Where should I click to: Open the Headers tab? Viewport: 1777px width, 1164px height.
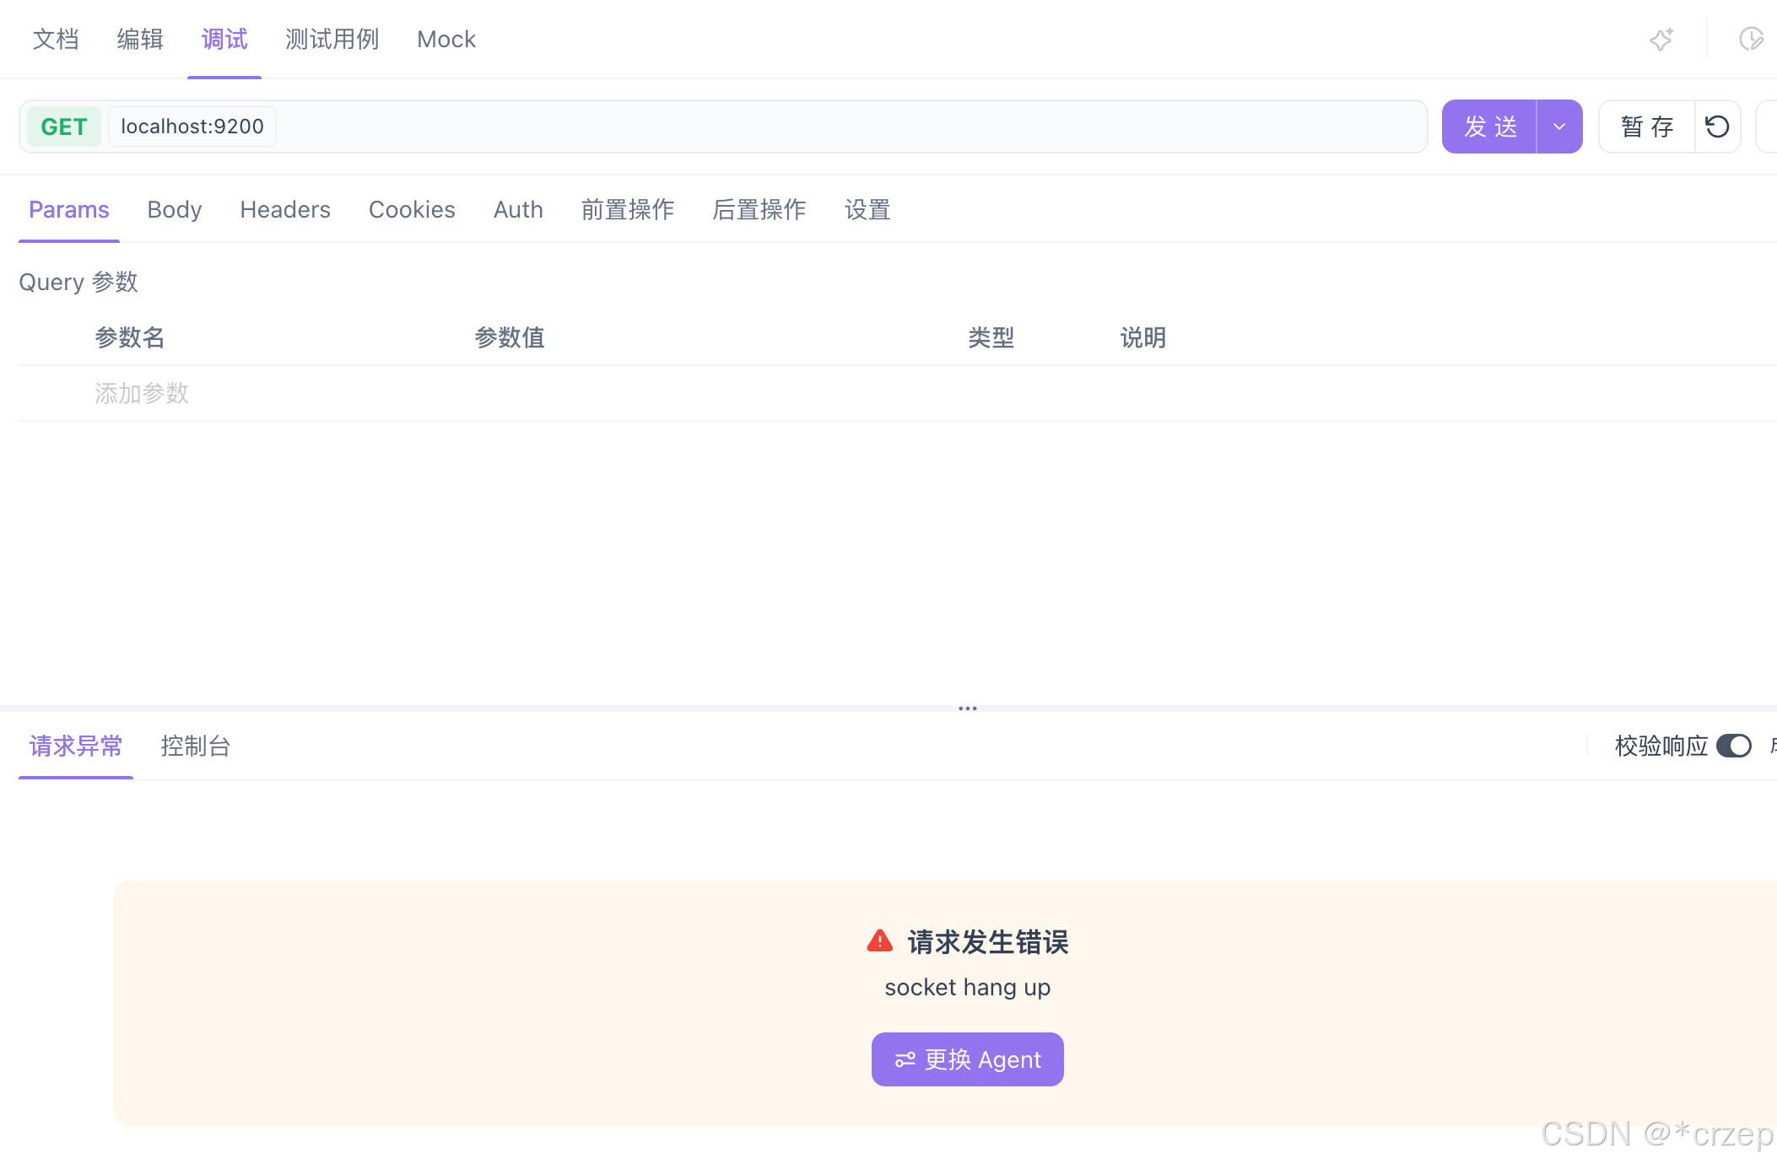tap(285, 209)
